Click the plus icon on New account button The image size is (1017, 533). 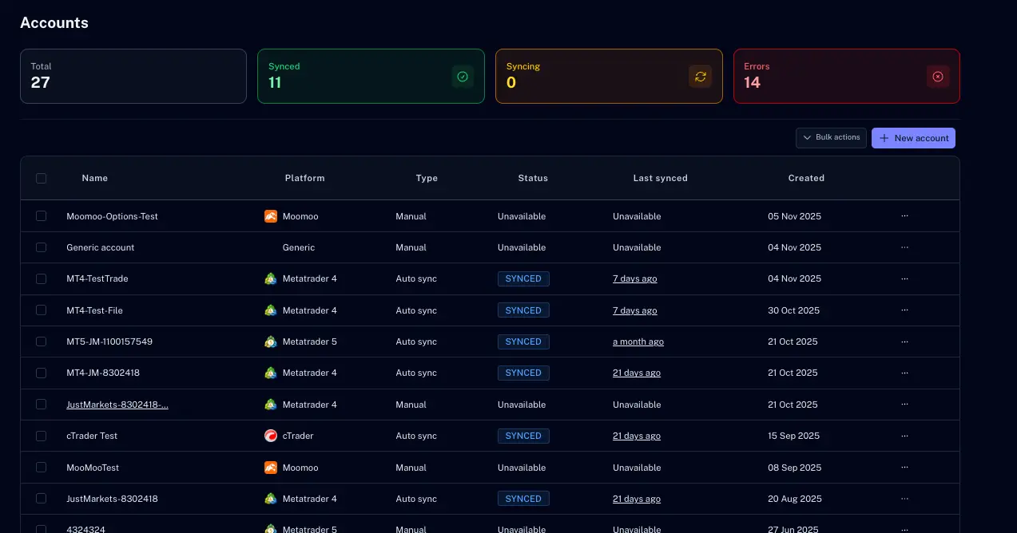[884, 138]
